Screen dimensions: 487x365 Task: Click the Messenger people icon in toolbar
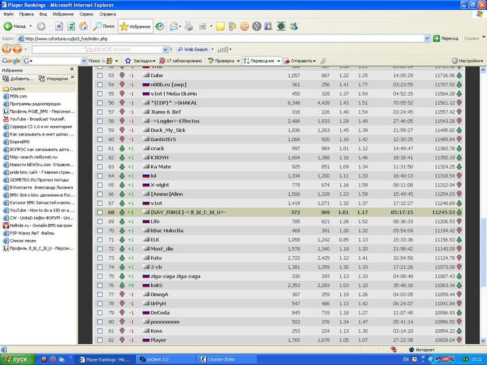[x=293, y=26]
